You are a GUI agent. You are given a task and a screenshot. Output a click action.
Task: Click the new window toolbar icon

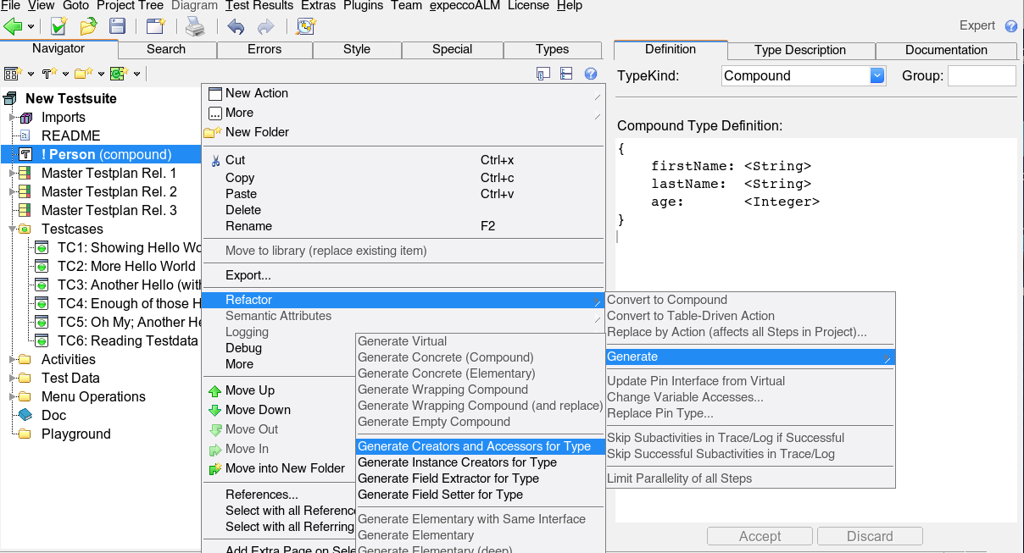pos(155,27)
